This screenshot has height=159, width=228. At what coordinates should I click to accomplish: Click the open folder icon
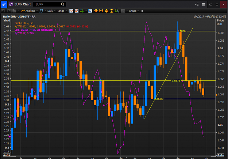(14, 11)
